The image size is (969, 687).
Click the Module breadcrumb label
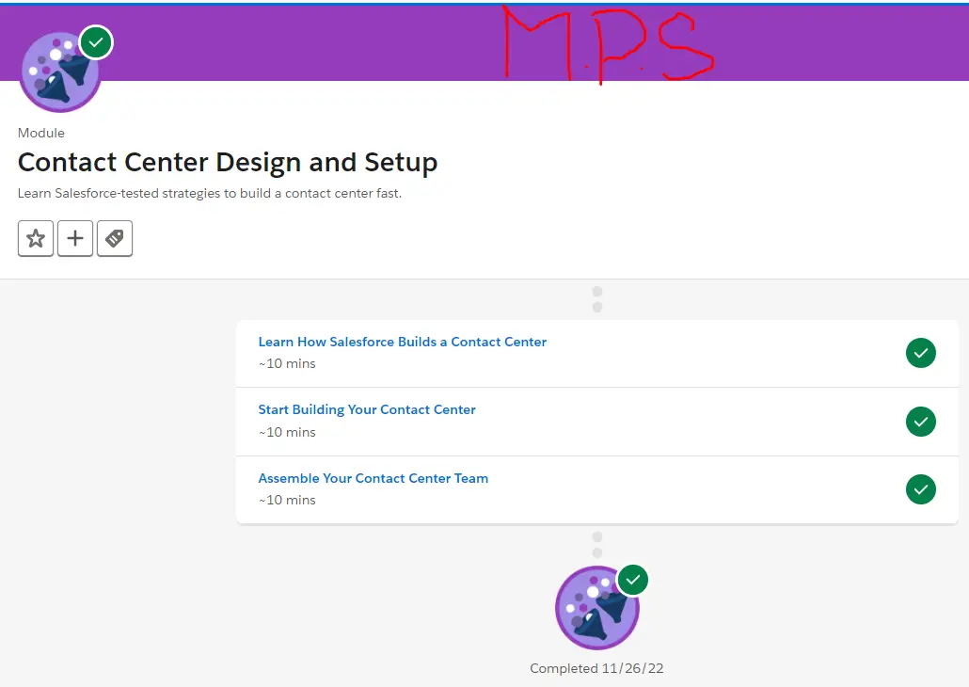coord(40,133)
